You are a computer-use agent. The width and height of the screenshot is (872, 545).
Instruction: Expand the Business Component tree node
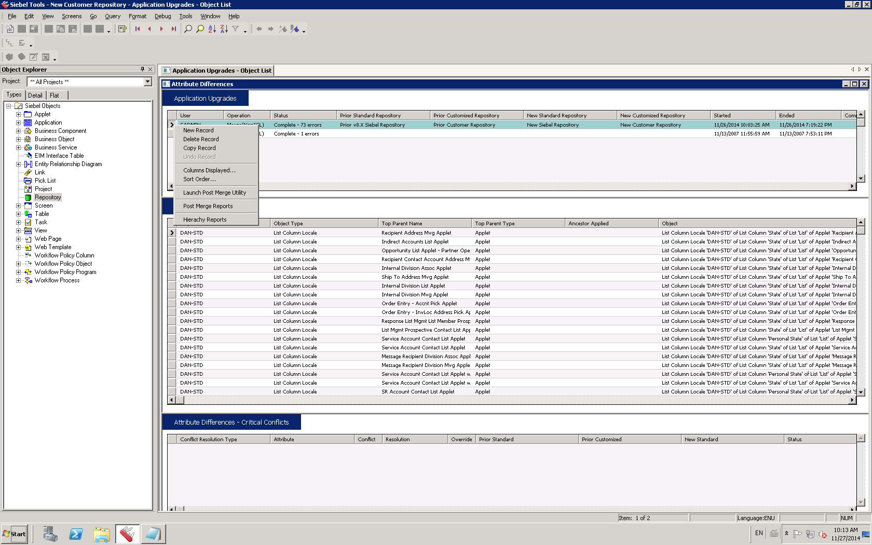[18, 131]
